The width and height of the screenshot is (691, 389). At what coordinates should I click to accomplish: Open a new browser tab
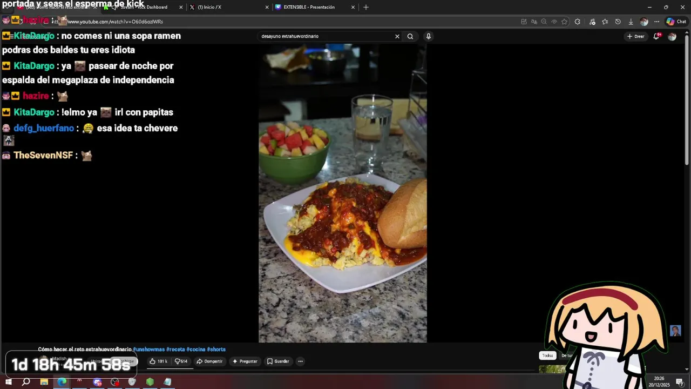click(x=366, y=7)
